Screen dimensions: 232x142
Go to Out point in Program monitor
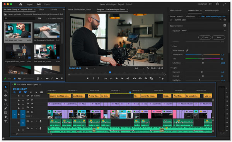click(x=128, y=79)
